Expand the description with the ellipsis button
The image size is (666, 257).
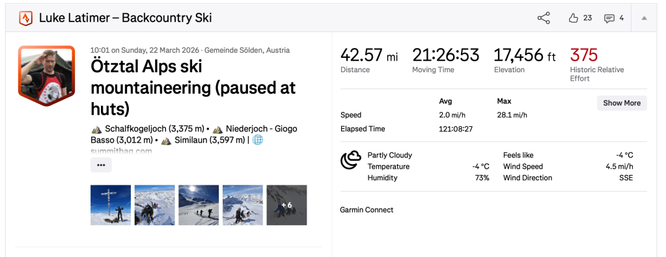coord(101,165)
